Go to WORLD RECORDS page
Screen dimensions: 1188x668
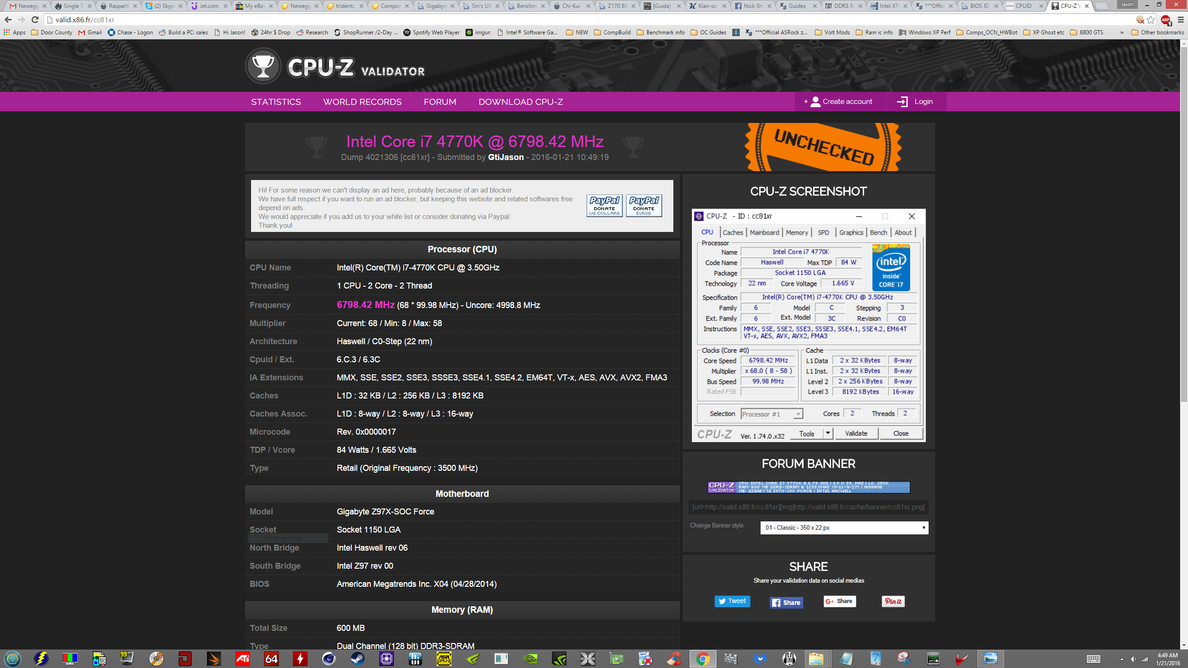click(362, 102)
